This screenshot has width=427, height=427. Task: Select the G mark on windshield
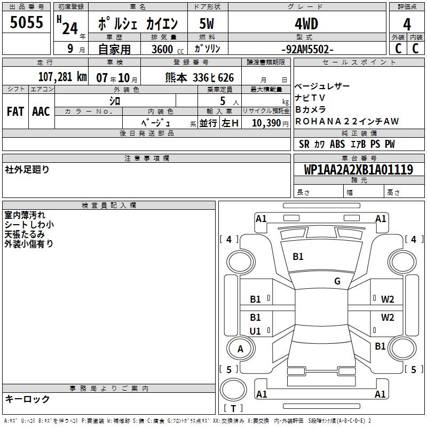click(337, 281)
